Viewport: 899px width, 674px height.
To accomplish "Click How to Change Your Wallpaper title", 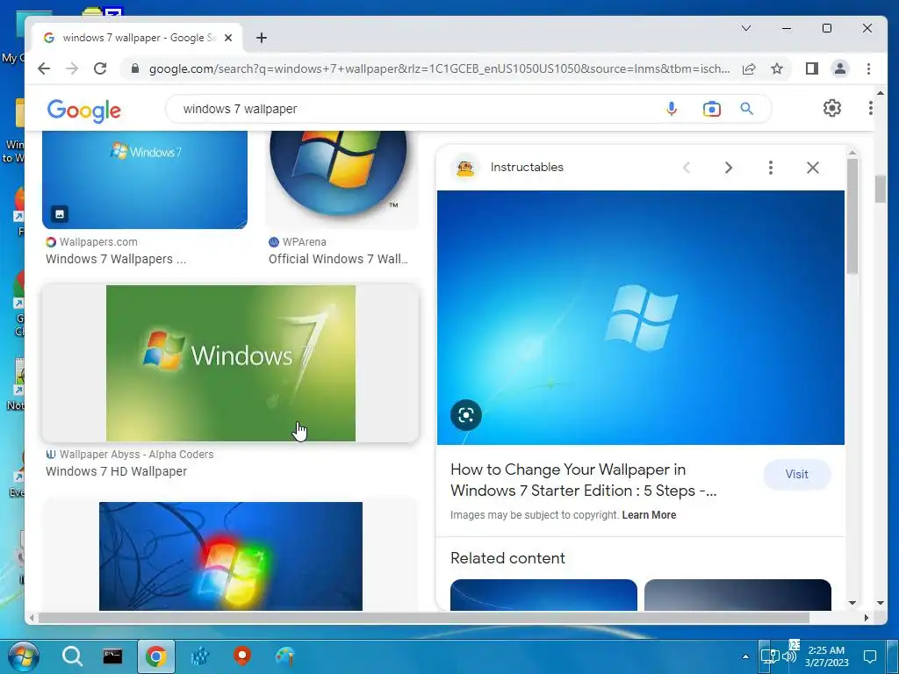I will point(583,480).
